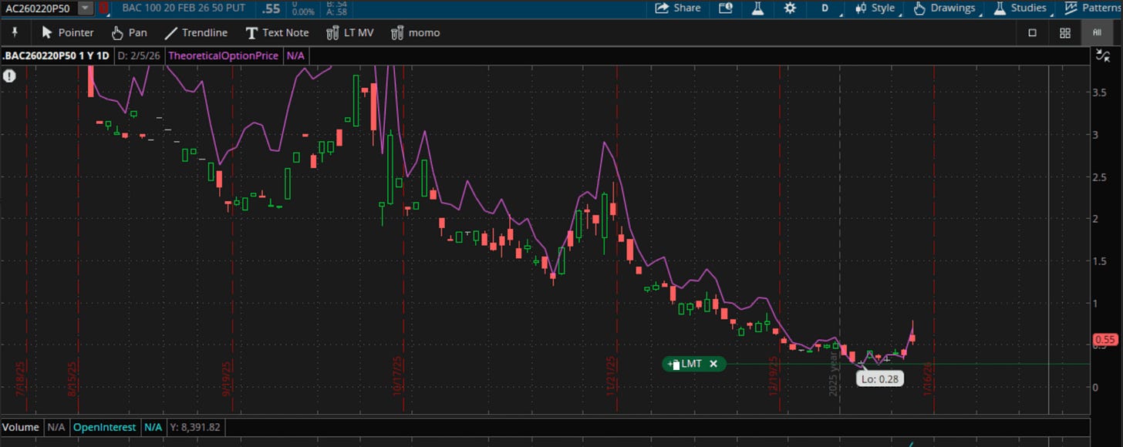Open the Studies menu
The image size is (1123, 447).
click(x=1021, y=8)
